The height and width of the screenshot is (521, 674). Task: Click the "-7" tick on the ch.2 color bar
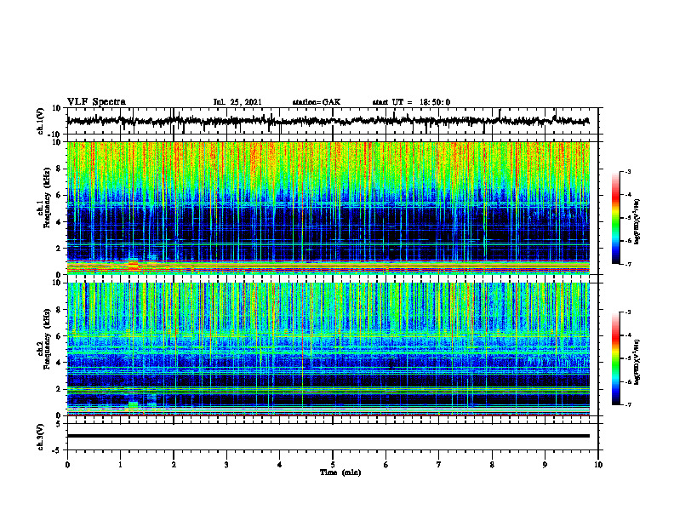[627, 404]
